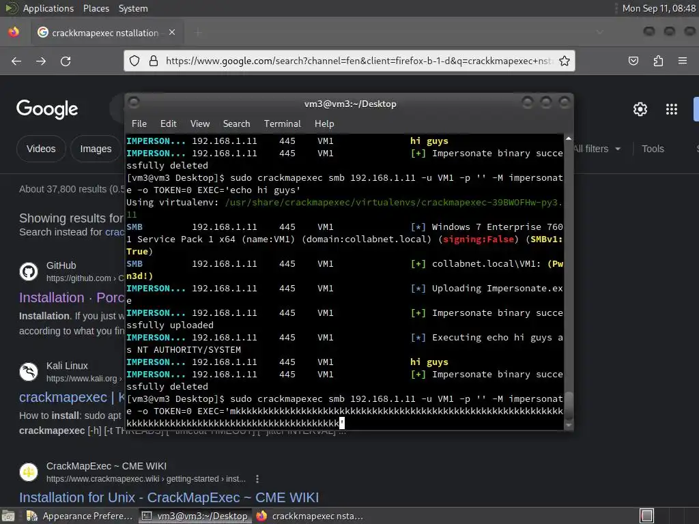Viewport: 699px width, 524px height.
Task: Click terminal scrollbar up arrow
Action: 569,139
